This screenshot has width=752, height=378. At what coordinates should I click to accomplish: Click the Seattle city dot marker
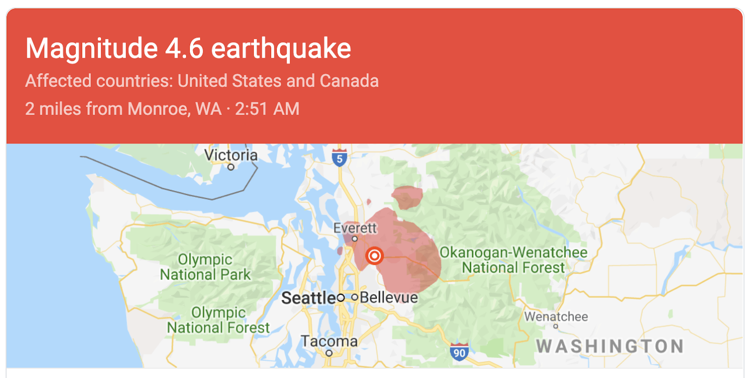[x=341, y=297]
